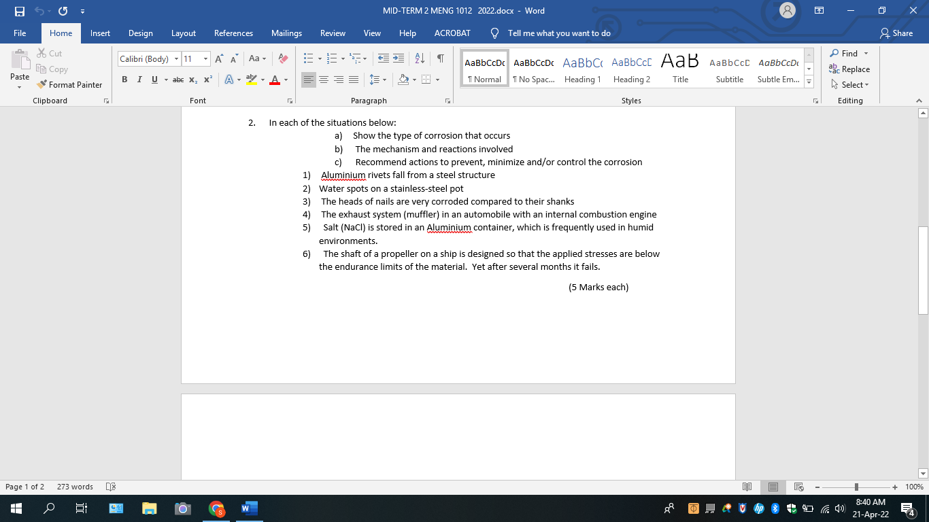The image size is (929, 522).
Task: Apply text highlight color
Action: click(252, 80)
